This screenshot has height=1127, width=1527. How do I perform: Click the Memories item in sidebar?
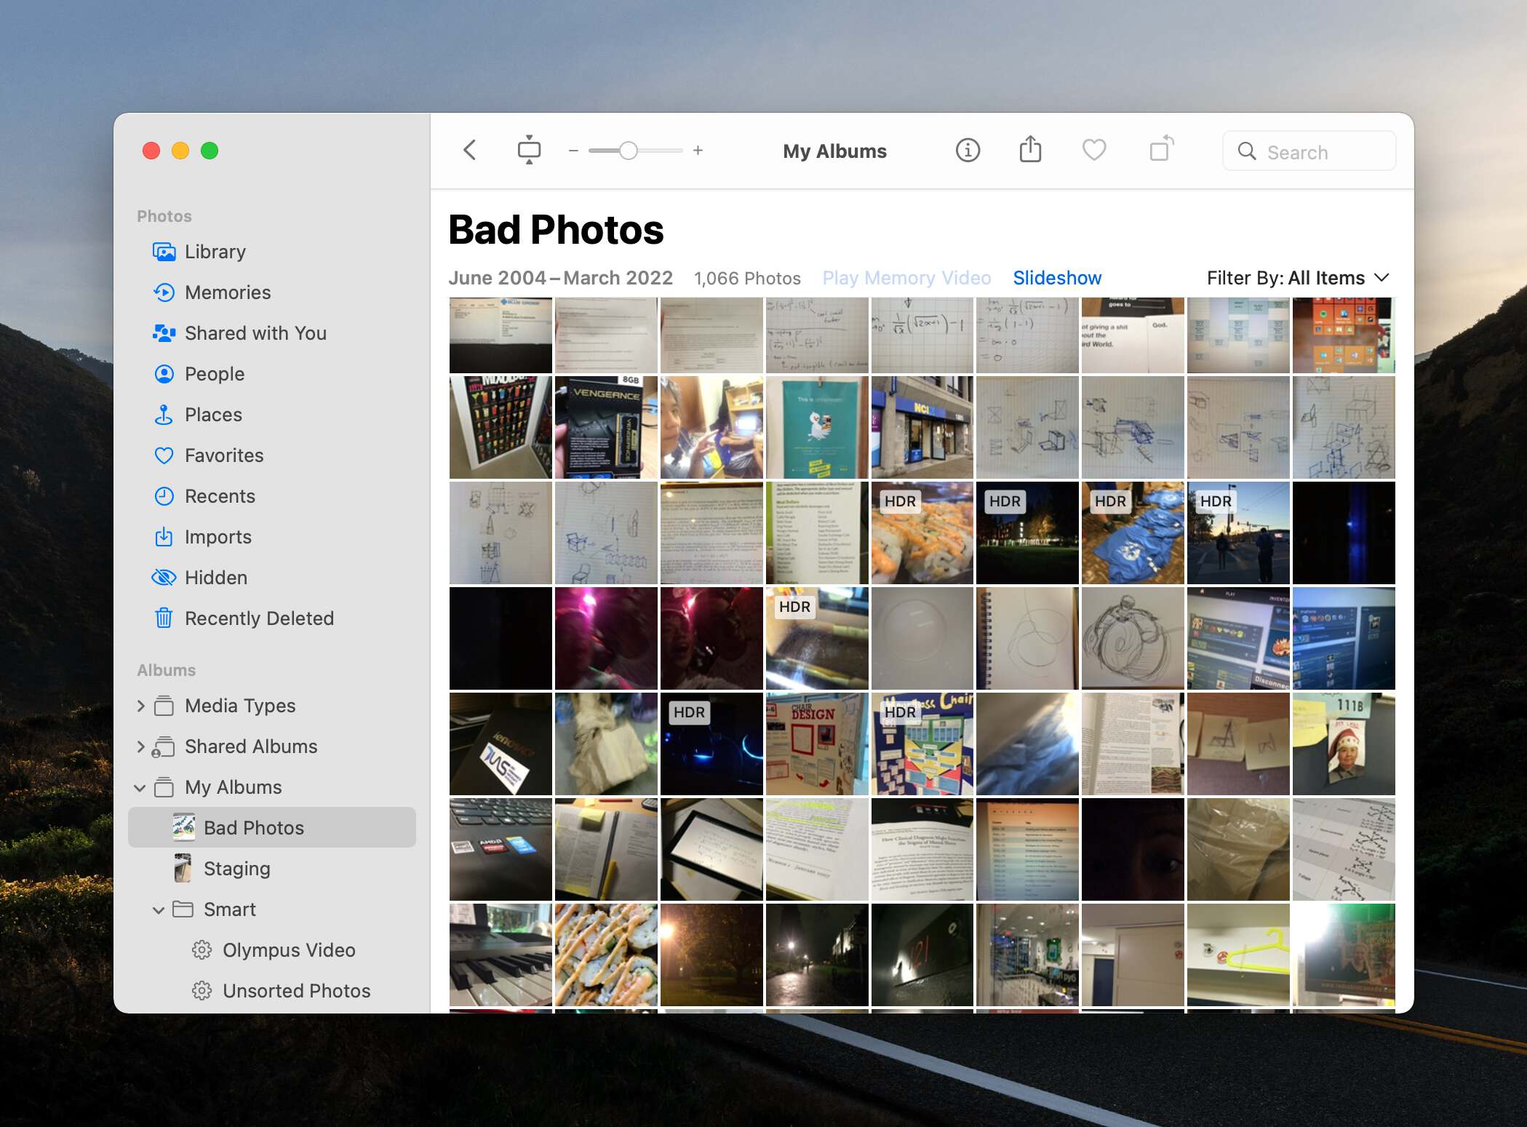pos(228,292)
